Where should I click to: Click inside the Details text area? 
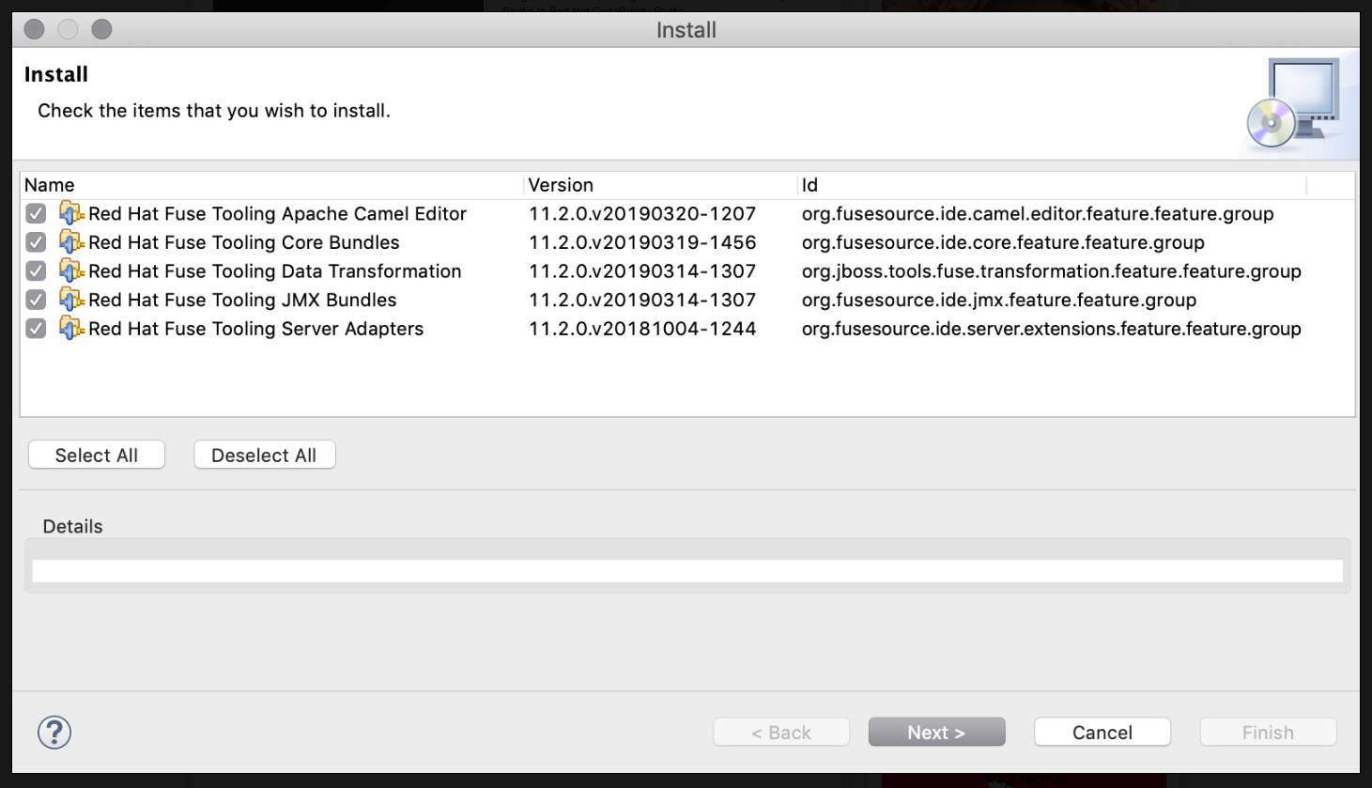(x=687, y=571)
